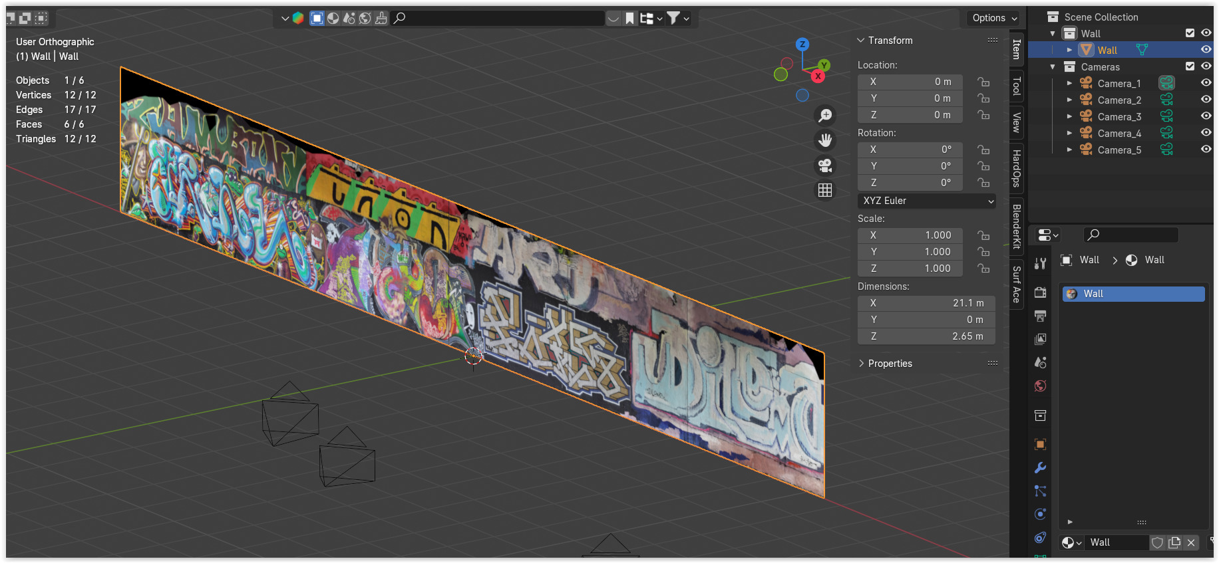The image size is (1219, 563).
Task: Click the fake user shield icon
Action: coord(1158,542)
